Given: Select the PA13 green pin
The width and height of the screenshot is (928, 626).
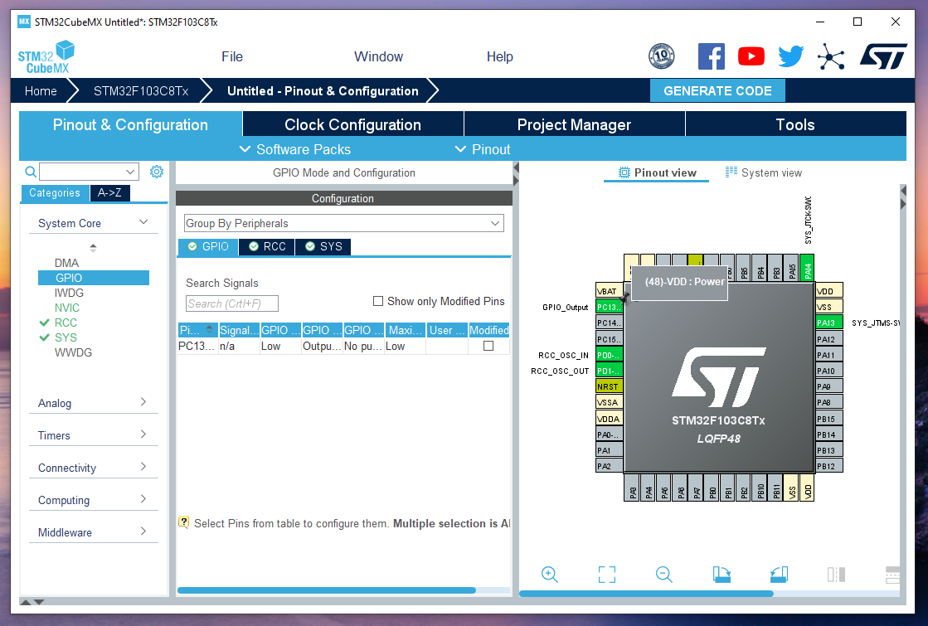Looking at the screenshot, I should [828, 323].
